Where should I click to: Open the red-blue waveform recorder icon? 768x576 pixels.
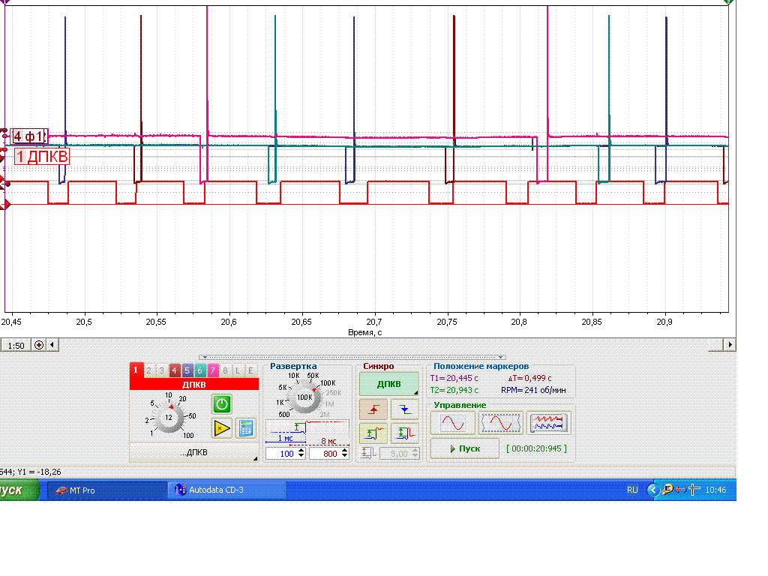click(548, 423)
